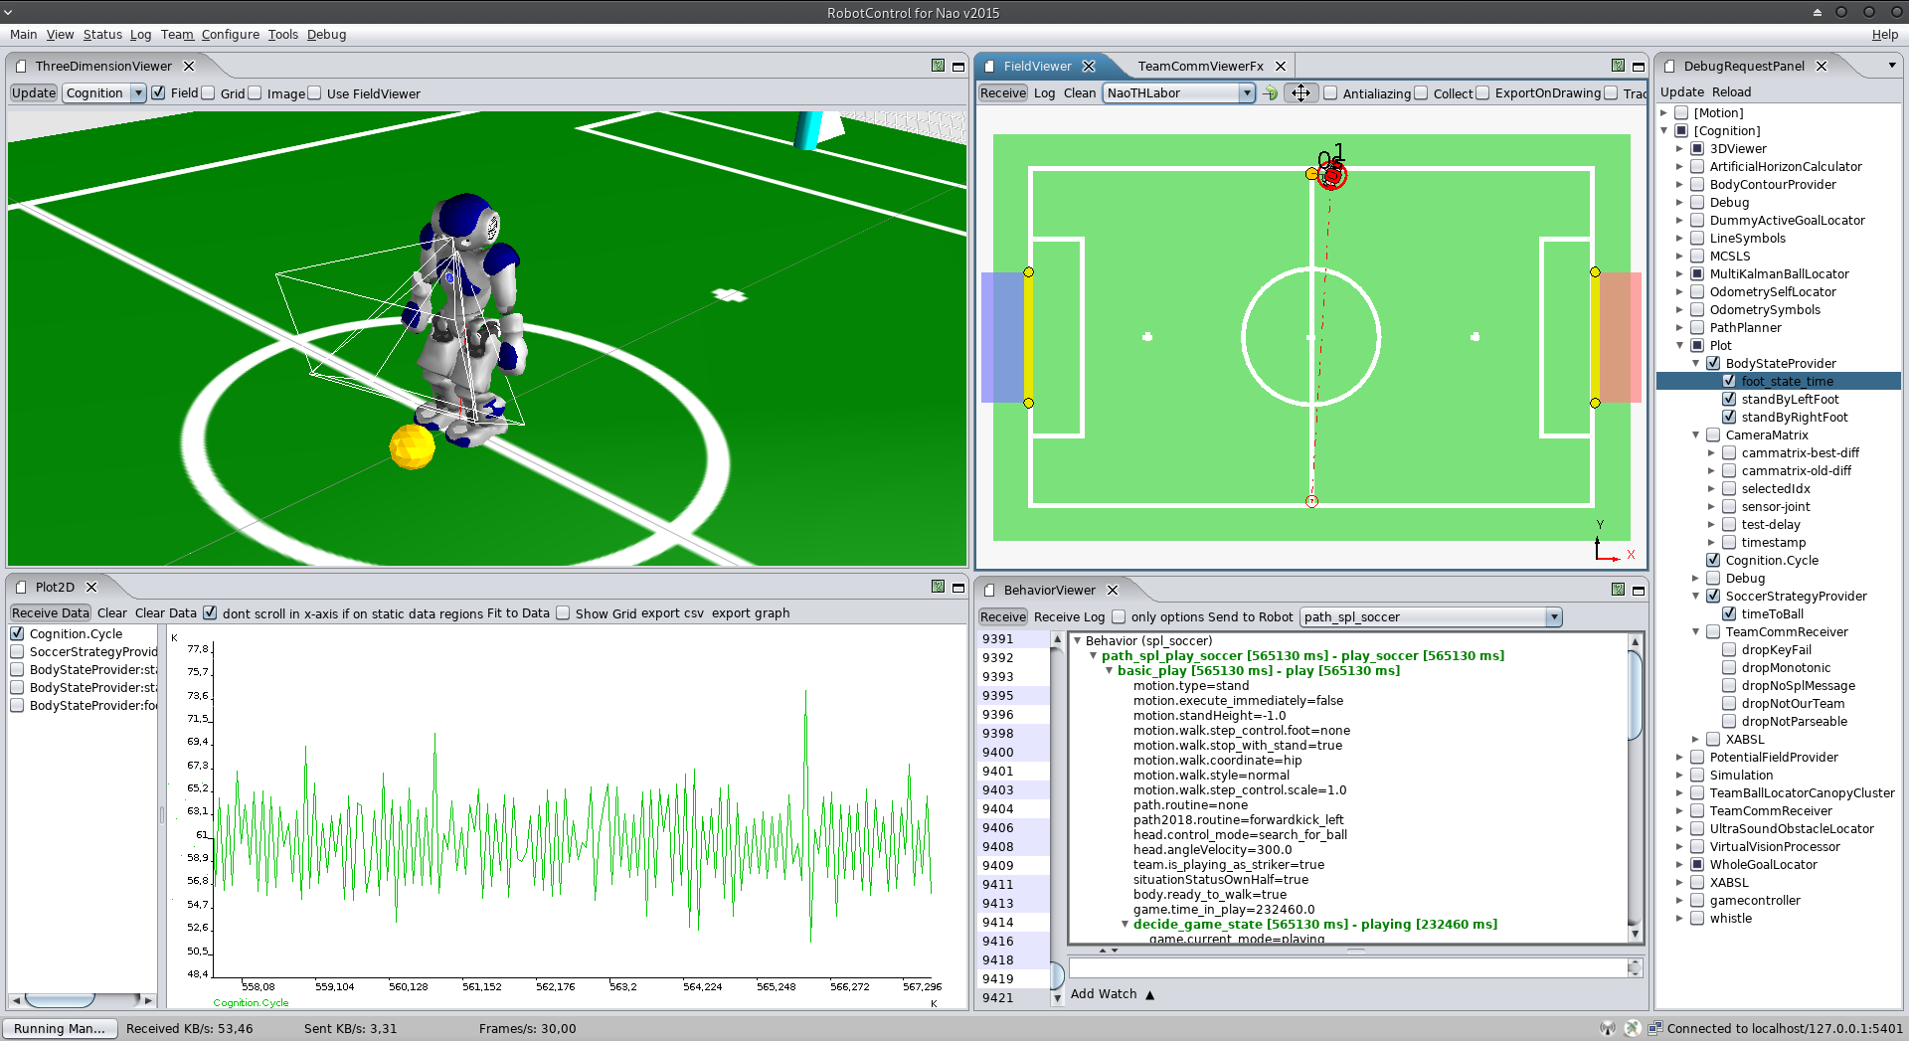Viewport: 1909px width, 1041px height.
Task: Click the green robot icon in status bar
Action: pos(1632,1028)
